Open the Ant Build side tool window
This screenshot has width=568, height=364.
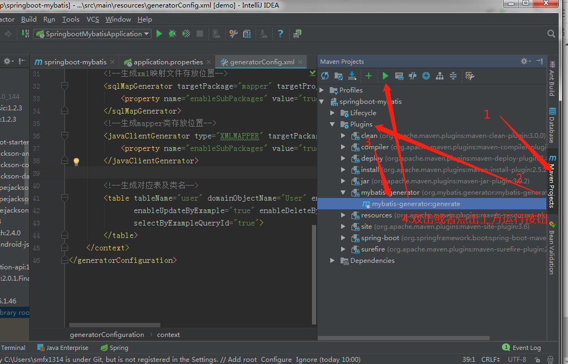pyautogui.click(x=552, y=78)
